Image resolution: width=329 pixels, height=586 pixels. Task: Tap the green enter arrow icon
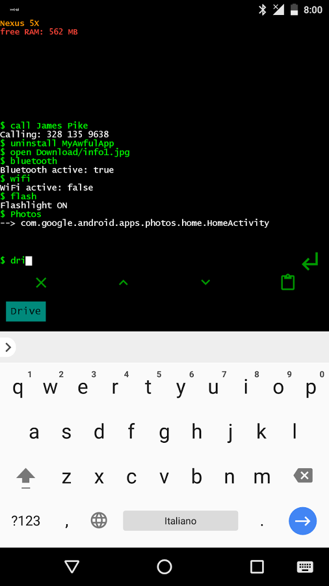coord(310,261)
